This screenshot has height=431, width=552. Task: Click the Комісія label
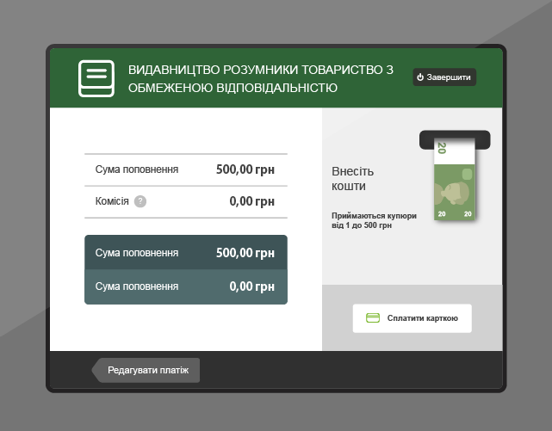click(112, 201)
